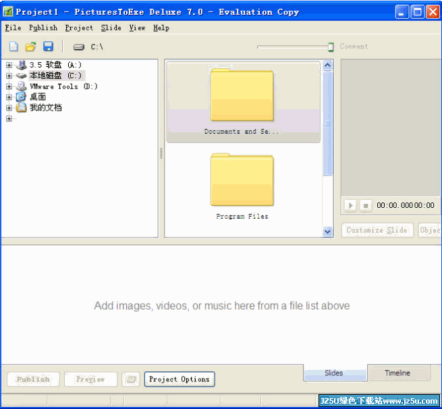442x409 pixels.
Task: Select the Program Files folder thumbnail
Action: tap(242, 186)
